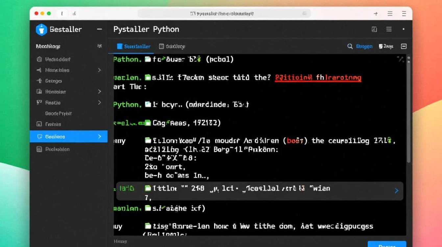Click the megaphone icon in the sidebar
Screen dimensions: 442x247
pyautogui.click(x=39, y=70)
